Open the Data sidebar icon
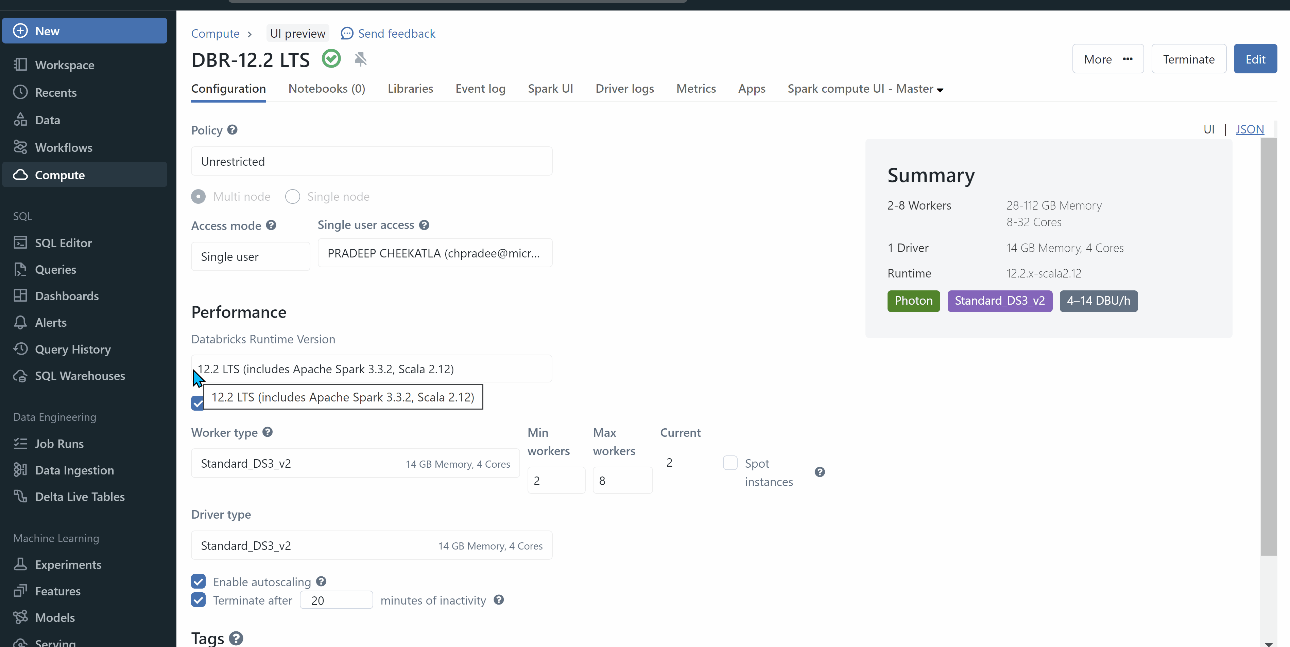The height and width of the screenshot is (647, 1290). coord(20,120)
